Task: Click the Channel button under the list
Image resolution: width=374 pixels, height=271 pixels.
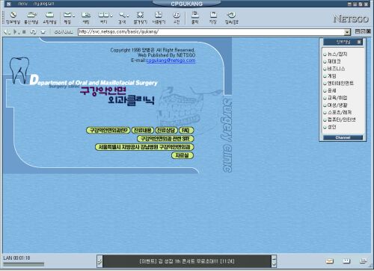Action: pos(343,137)
